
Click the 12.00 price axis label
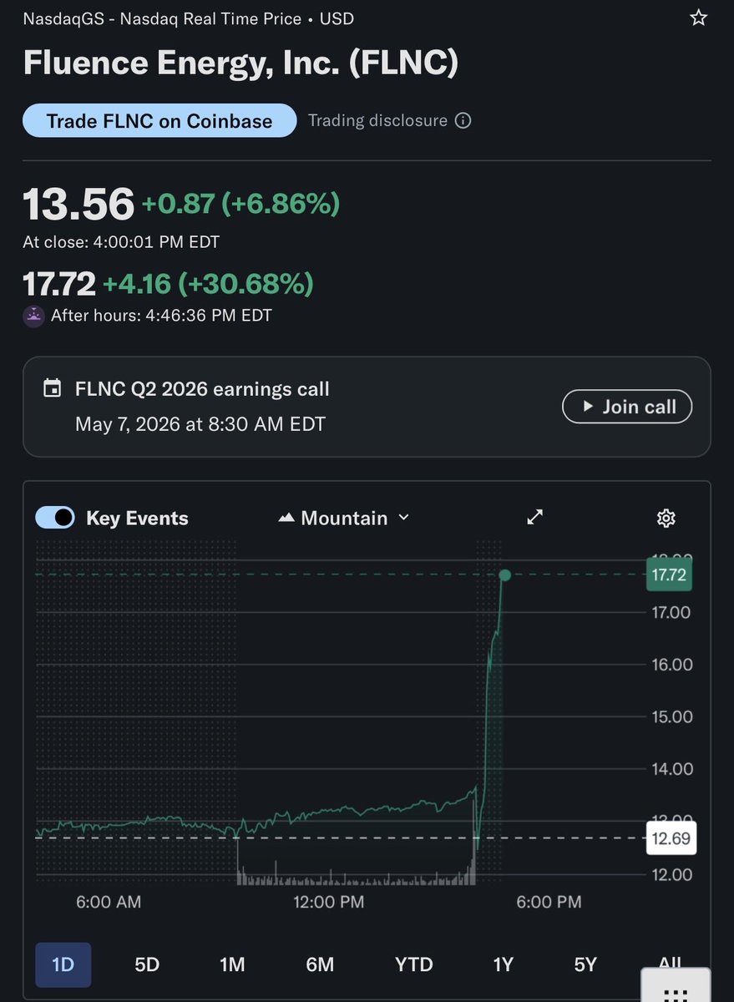(671, 874)
